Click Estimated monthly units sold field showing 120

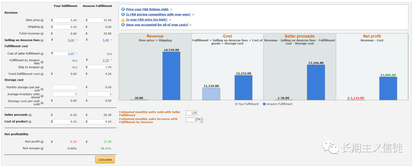[191, 113]
